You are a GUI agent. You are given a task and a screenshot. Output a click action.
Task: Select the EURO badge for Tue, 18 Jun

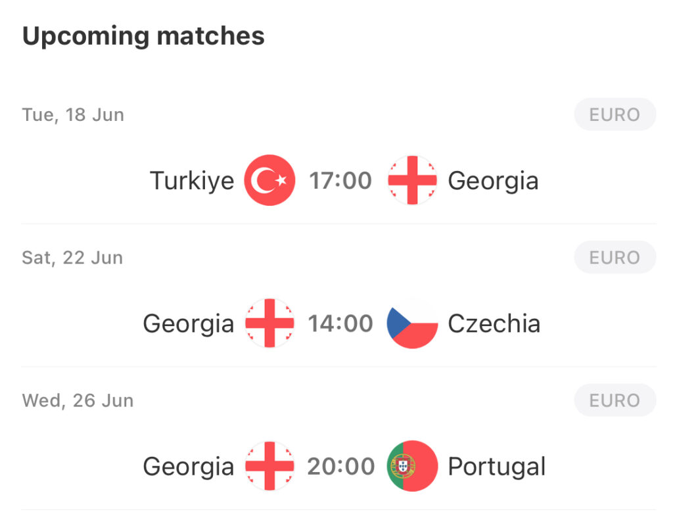(x=615, y=114)
